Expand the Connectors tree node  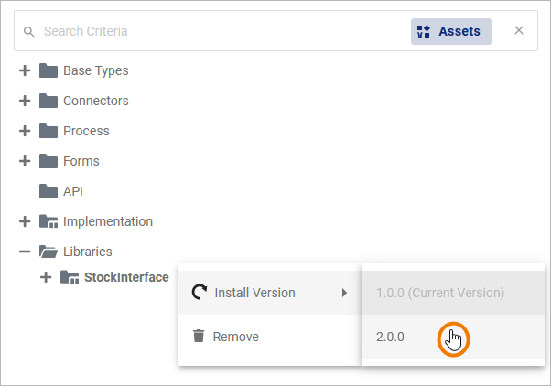point(25,101)
